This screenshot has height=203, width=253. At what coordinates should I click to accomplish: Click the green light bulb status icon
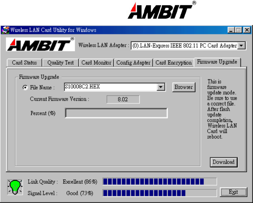[15, 187]
